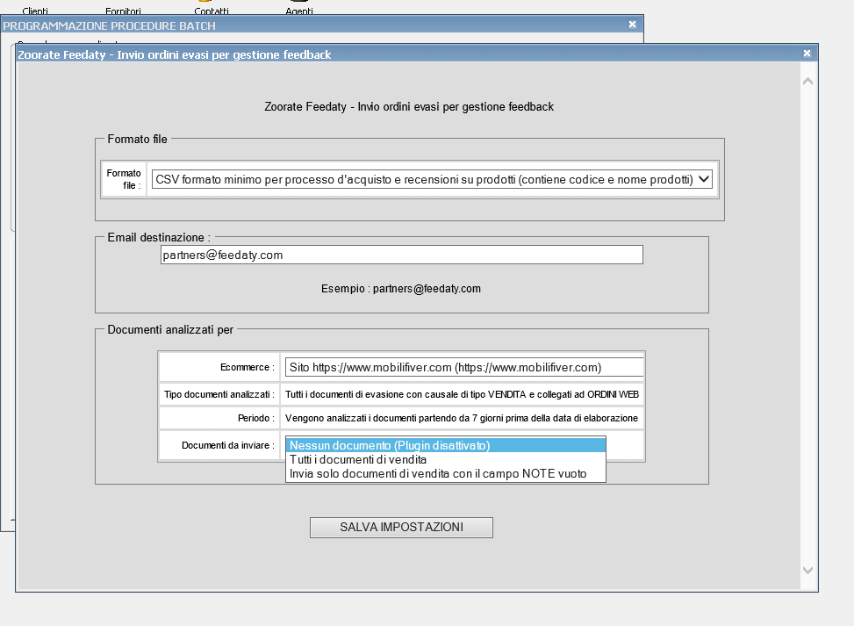Click the 'Periodo :' label
The width and height of the screenshot is (854, 626).
pyautogui.click(x=256, y=418)
